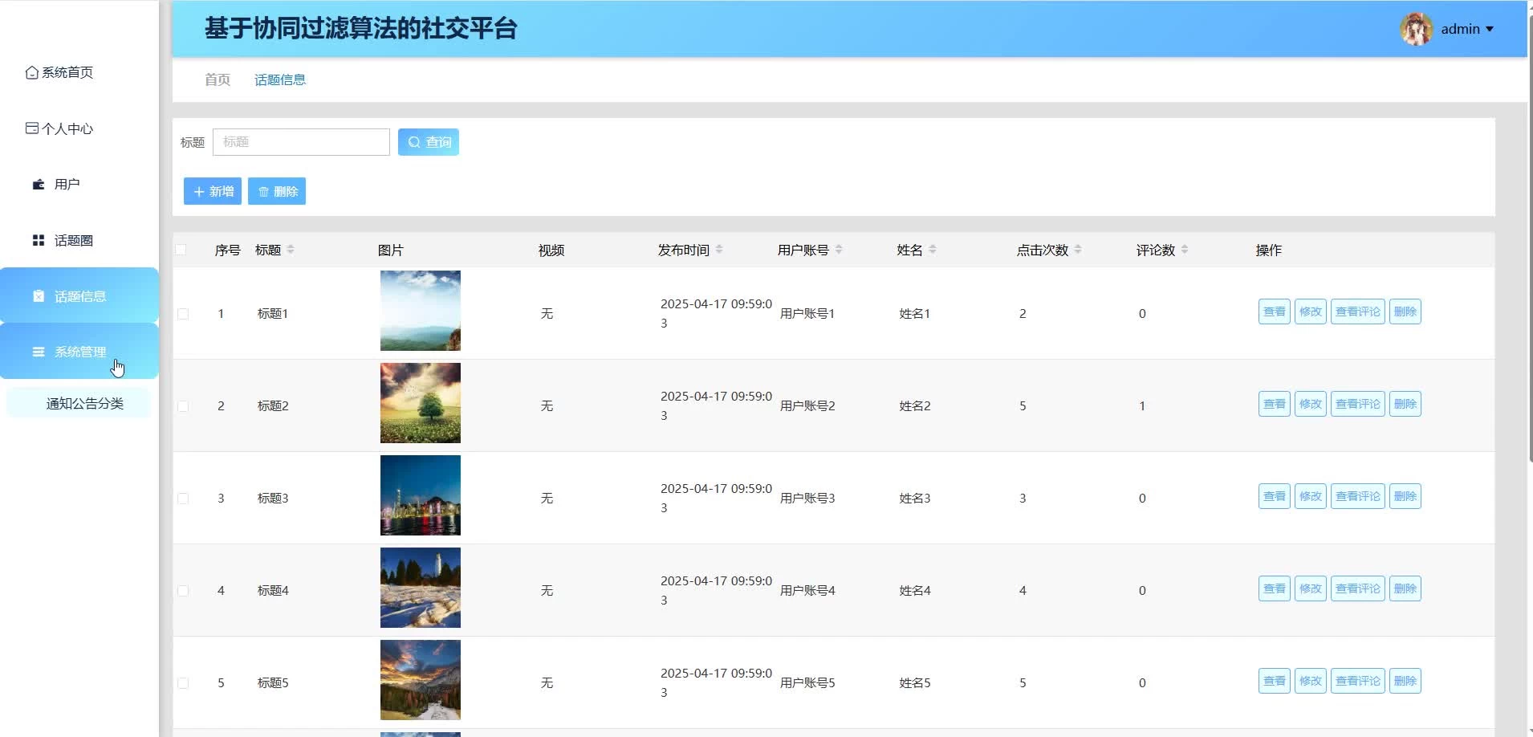Image resolution: width=1533 pixels, height=737 pixels.
Task: Click the 个人中心 card icon in sidebar
Action: 32,128
